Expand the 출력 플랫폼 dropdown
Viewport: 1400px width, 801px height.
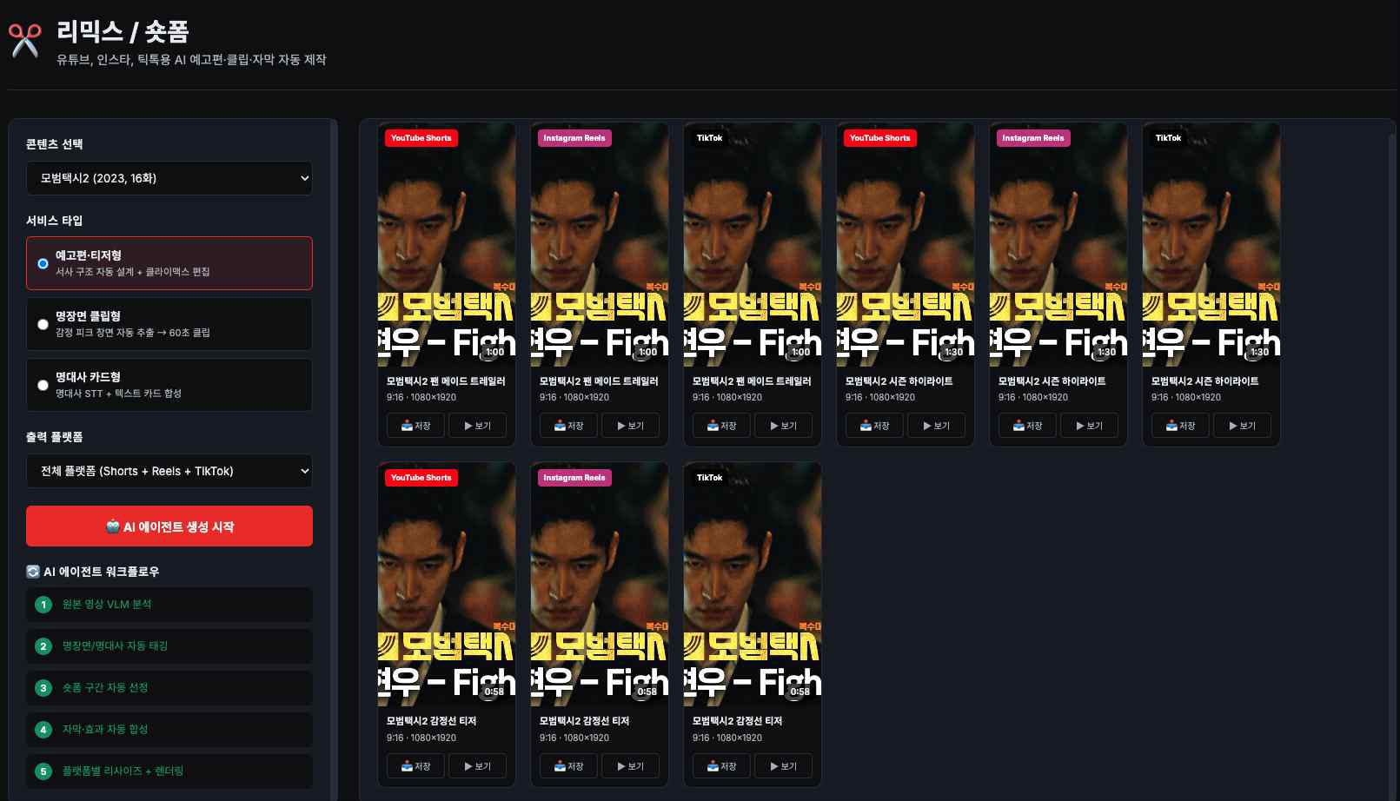169,471
